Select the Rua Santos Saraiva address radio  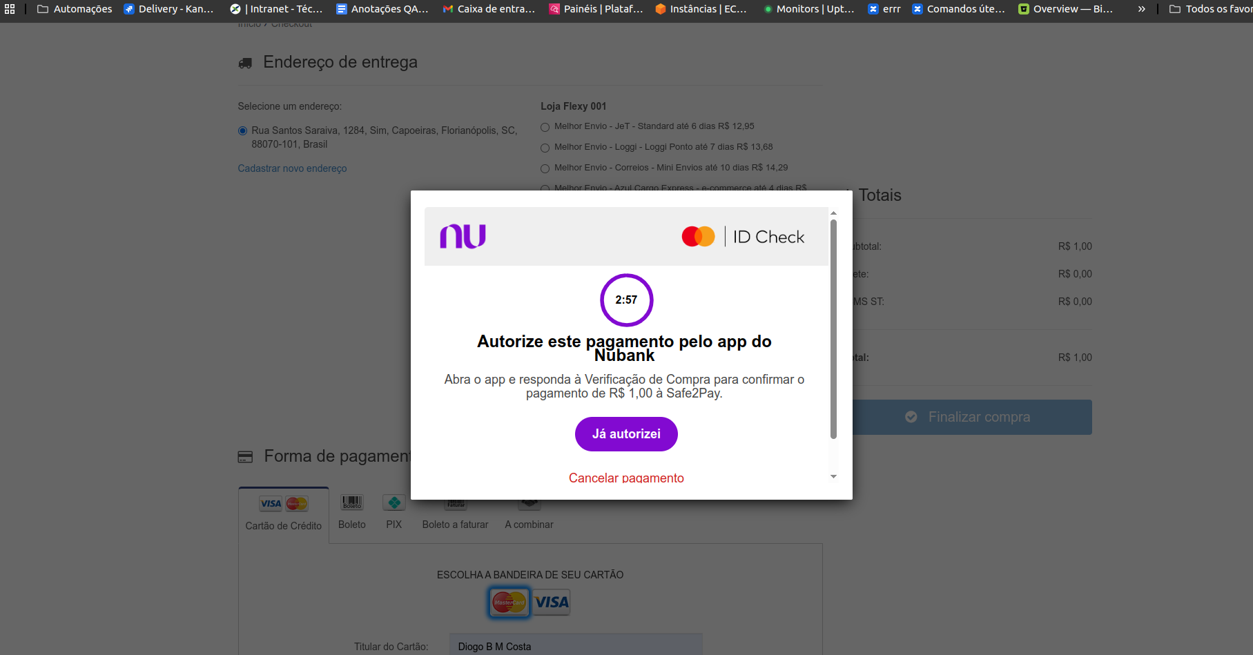[242, 130]
